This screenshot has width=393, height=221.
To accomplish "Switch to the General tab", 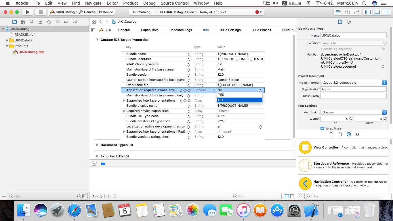I will pos(124,30).
